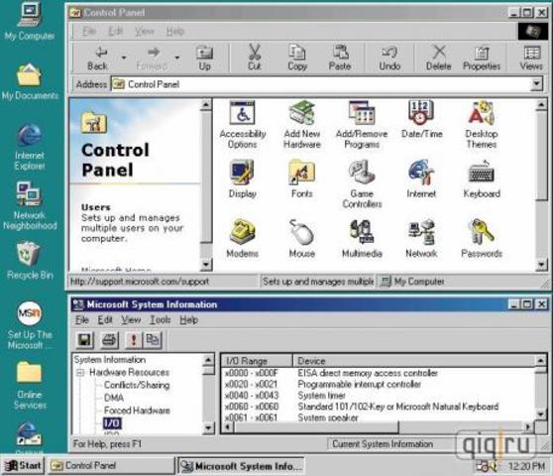Click the Copy icon in System Information toolbar
Image resolution: width=553 pixels, height=476 pixels.
click(x=153, y=340)
